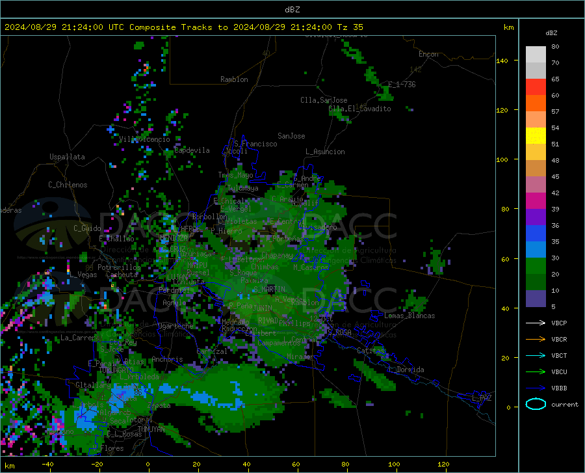Select the magenta 39 dBZ color swatch
Image resolution: width=585 pixels, height=473 pixels.
[x=536, y=201]
